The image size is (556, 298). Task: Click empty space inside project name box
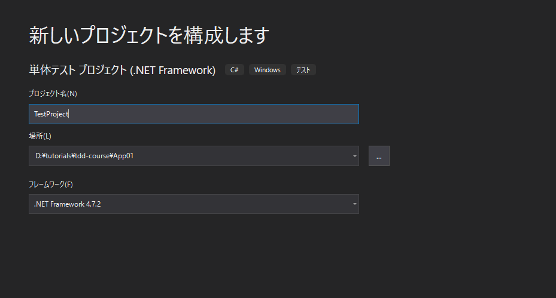pos(239,114)
